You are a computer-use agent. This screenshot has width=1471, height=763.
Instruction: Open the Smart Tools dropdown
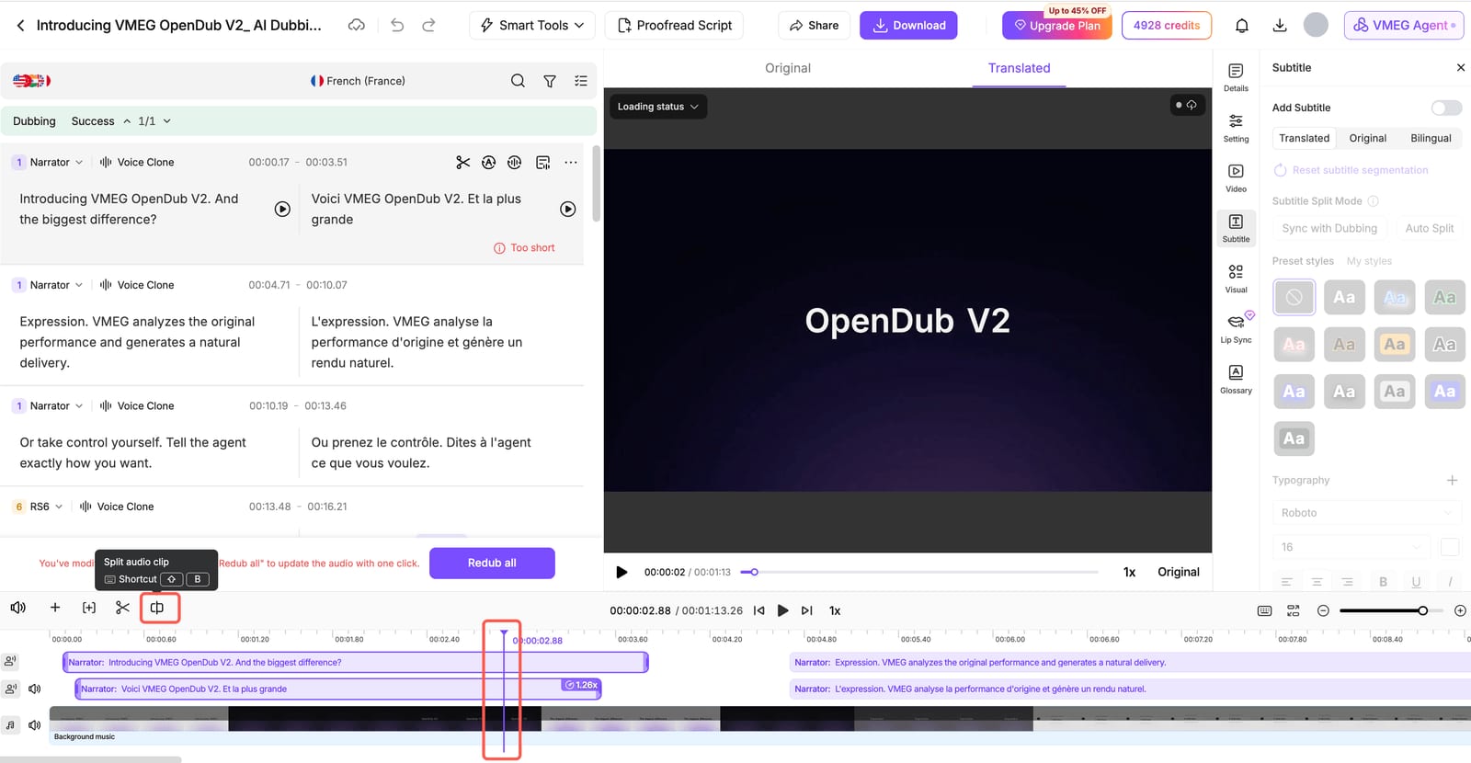pos(532,26)
